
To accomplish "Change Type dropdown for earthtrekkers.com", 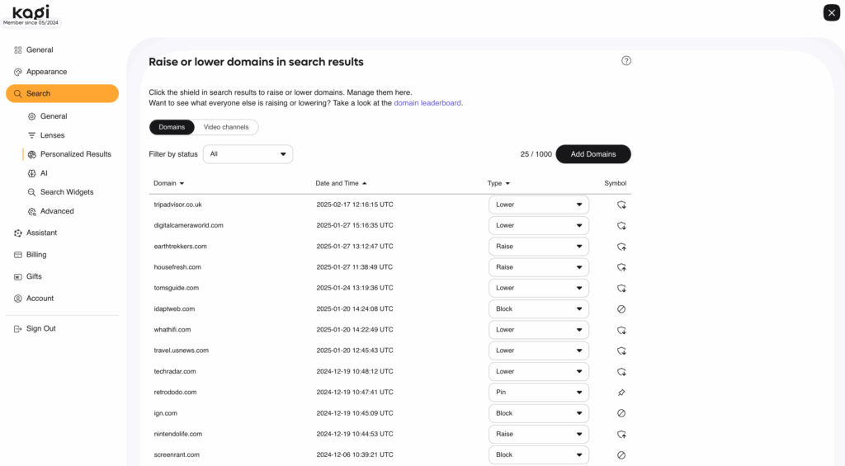I will (x=538, y=247).
